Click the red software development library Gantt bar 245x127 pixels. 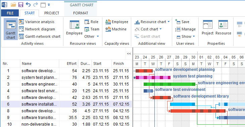click(x=161, y=98)
